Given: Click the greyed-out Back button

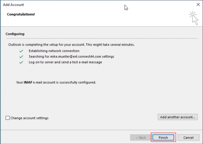Looking at the screenshot, I should [141, 137].
